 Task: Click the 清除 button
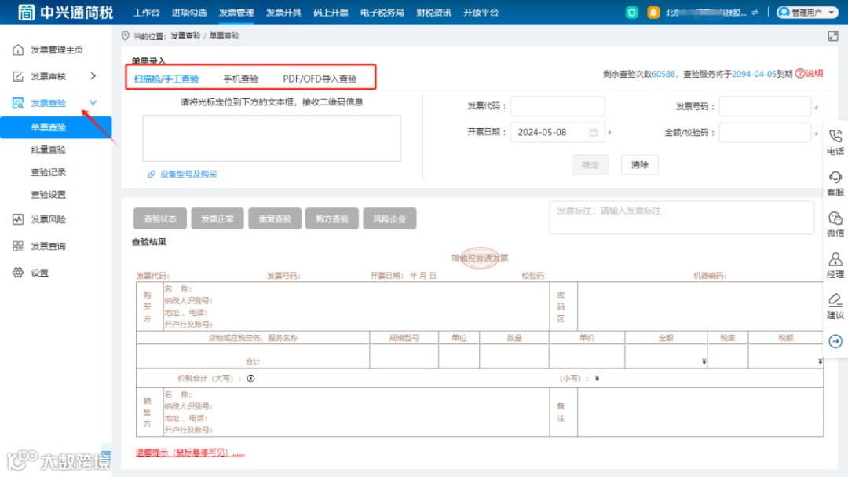640,164
